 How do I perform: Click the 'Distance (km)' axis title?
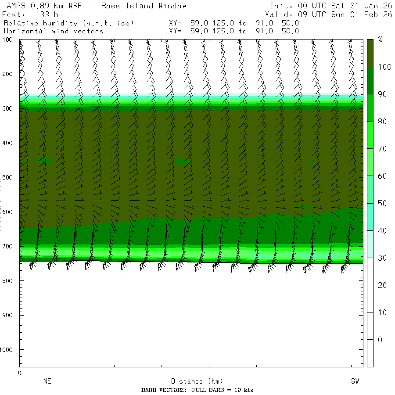pos(197,381)
